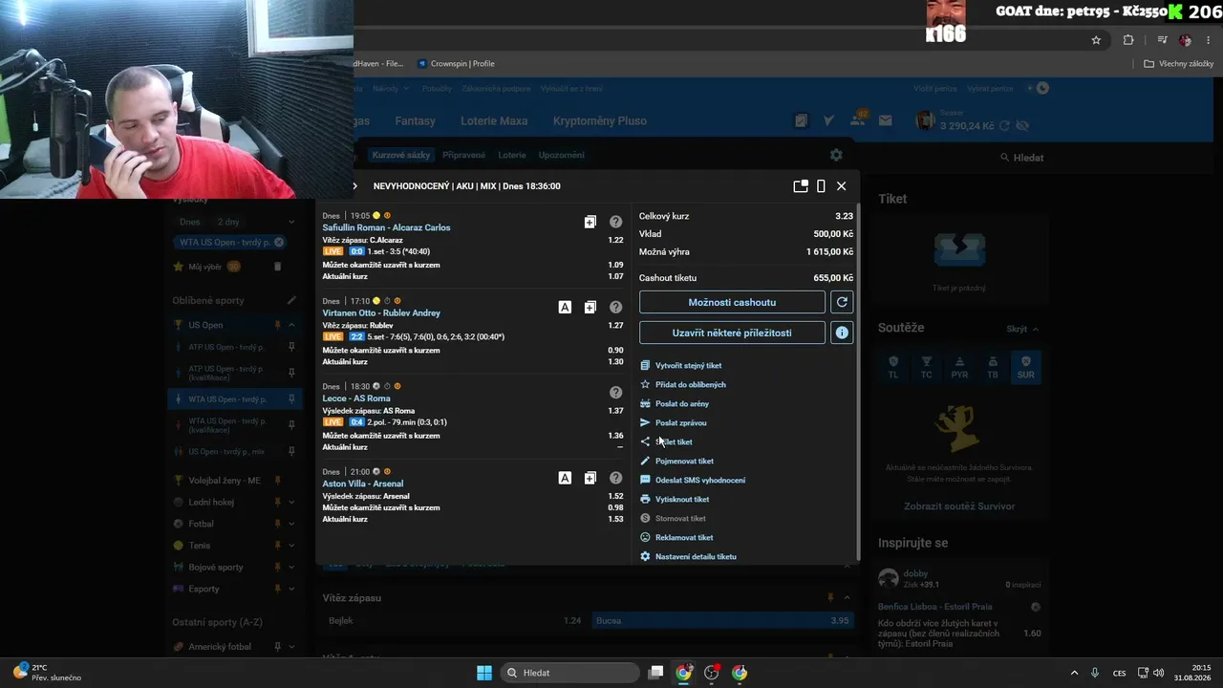Collapse the Soutěže panel with Skrýt

point(1022,329)
